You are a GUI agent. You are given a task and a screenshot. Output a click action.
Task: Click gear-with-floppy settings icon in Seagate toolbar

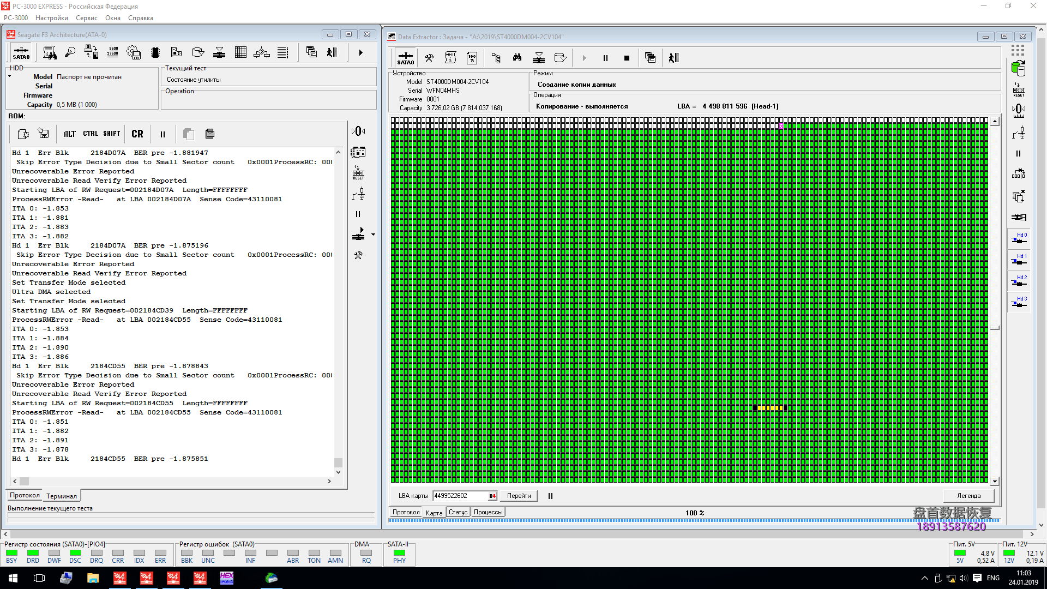(134, 52)
